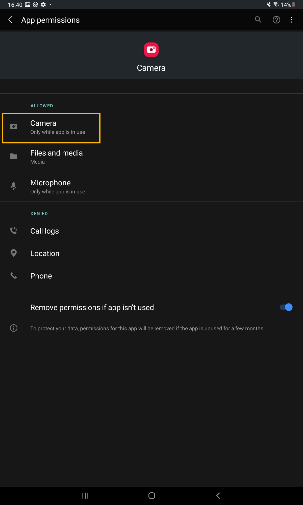Open Files and media permission
Image resolution: width=303 pixels, height=505 pixels.
[57, 157]
